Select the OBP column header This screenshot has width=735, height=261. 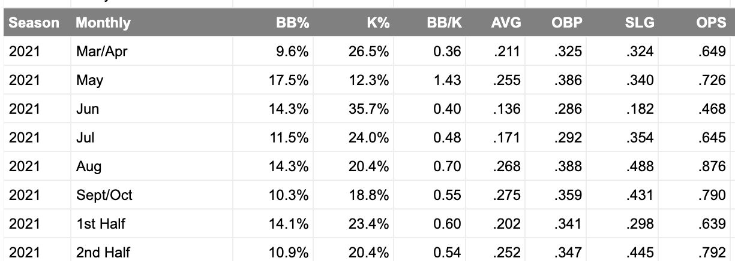tap(566, 23)
